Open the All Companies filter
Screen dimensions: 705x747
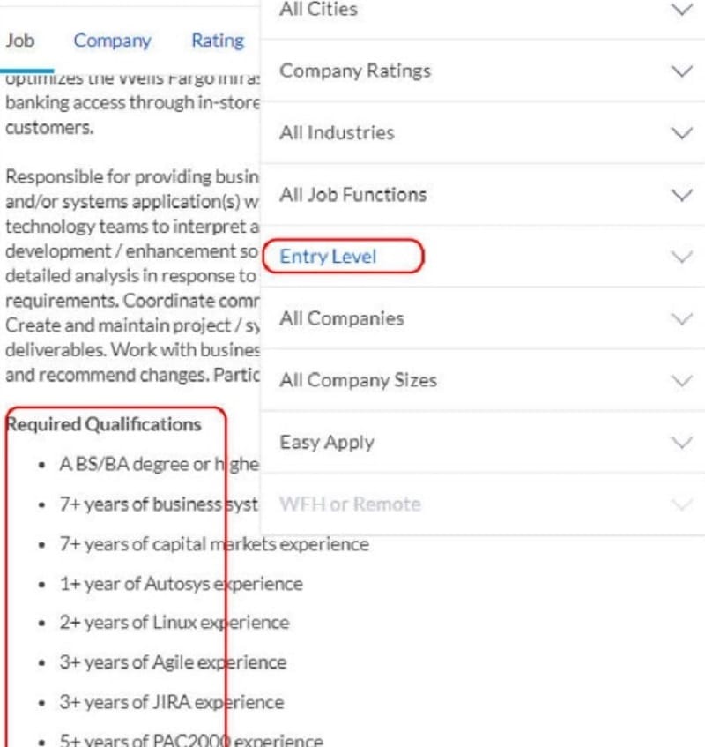341,318
